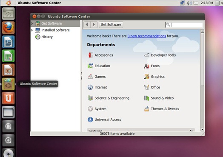Open the Office department icon
The image size is (223, 157).
coord(147,87)
